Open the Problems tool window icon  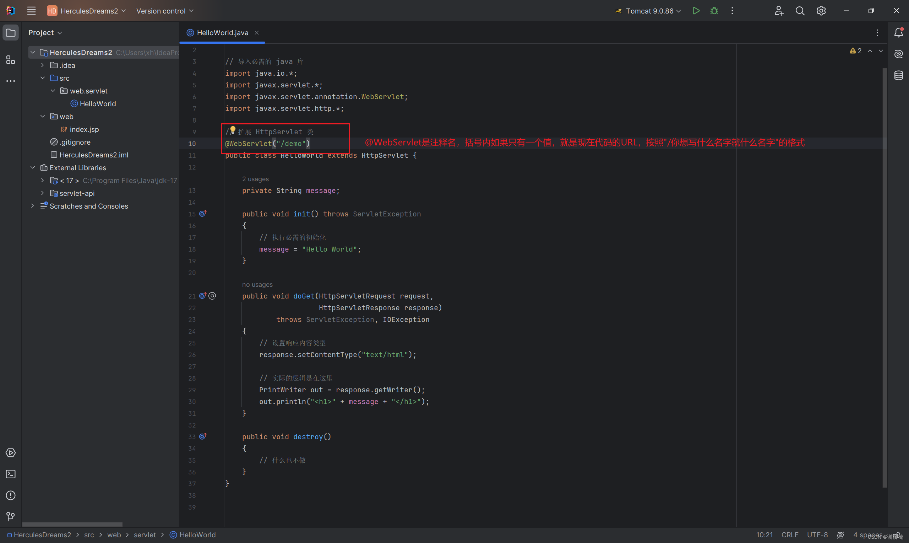pos(11,495)
